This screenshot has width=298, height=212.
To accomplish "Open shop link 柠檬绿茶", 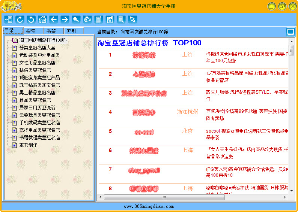I will (144, 55).
